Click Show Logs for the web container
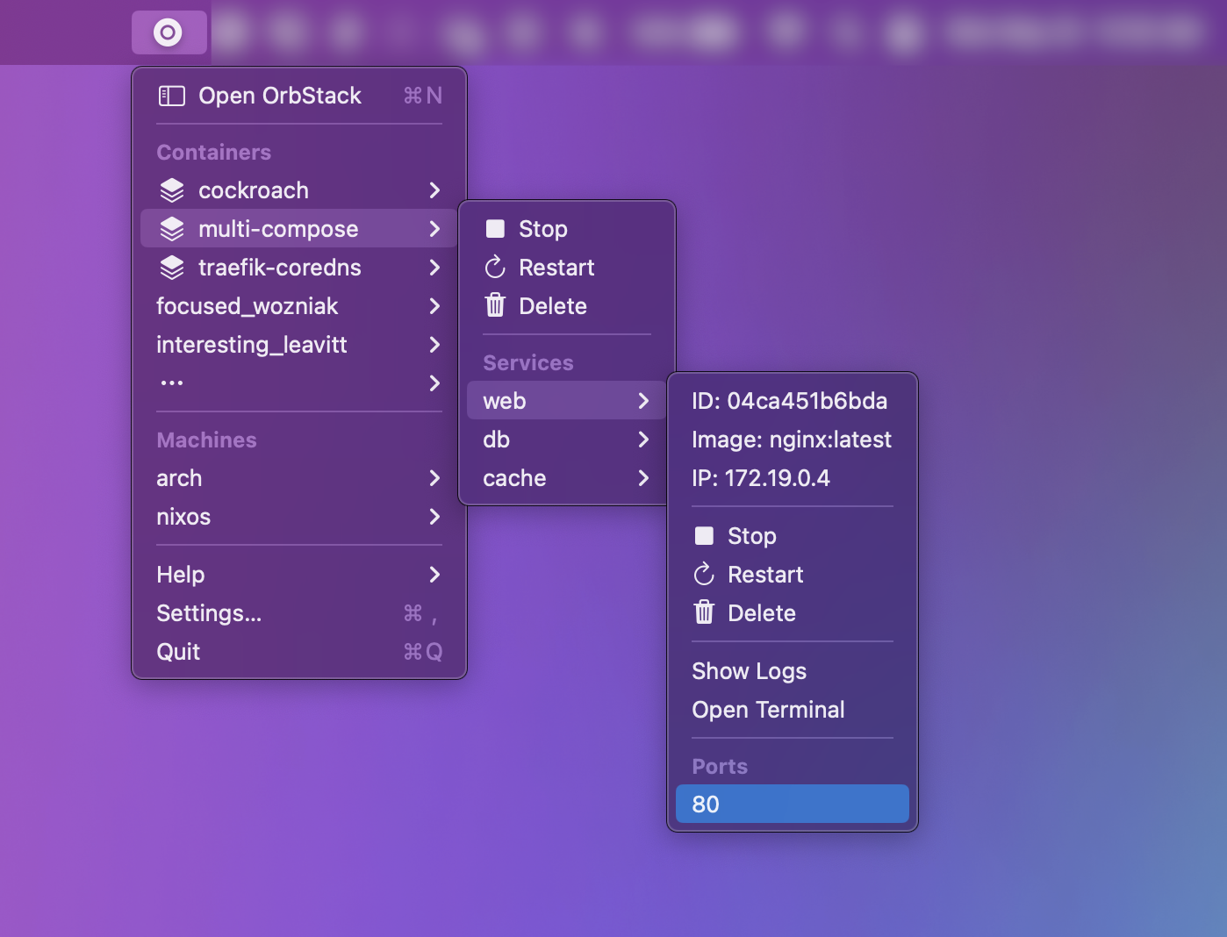This screenshot has height=937, width=1227. pos(749,670)
